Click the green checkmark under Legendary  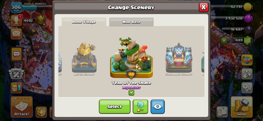[x=131, y=93]
